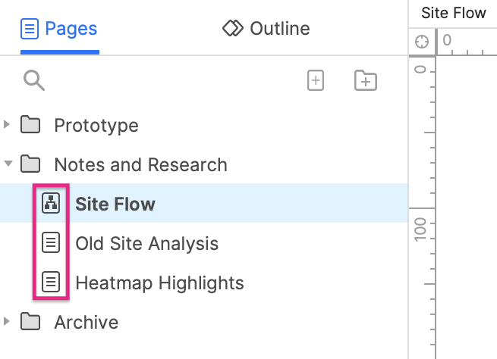
Task: Collapse the Notes and Research folder
Action: click(x=8, y=164)
